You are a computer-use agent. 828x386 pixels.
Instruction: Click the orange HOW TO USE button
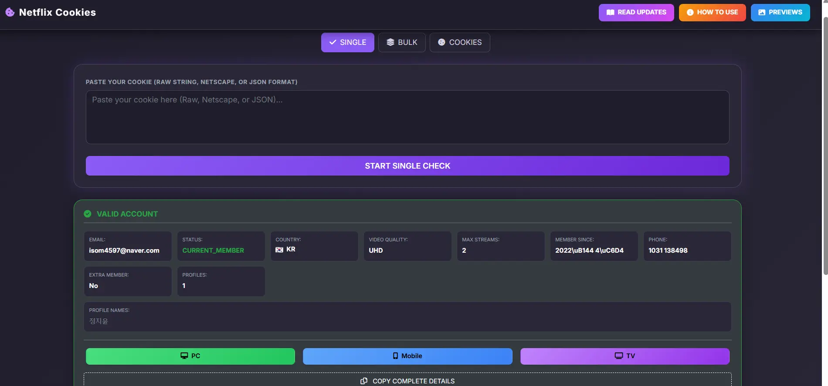(x=712, y=12)
